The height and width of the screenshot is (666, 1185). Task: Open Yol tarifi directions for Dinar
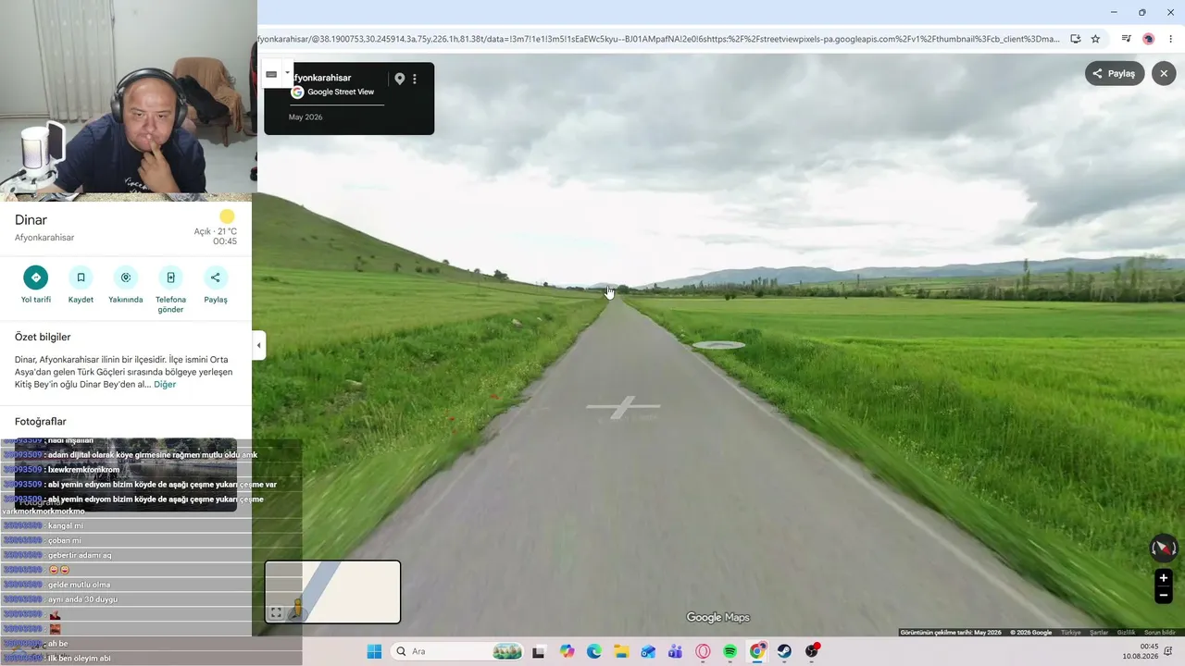click(36, 277)
